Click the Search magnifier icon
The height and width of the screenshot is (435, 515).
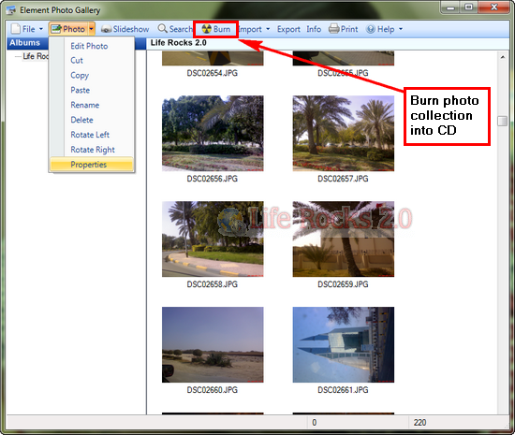162,29
